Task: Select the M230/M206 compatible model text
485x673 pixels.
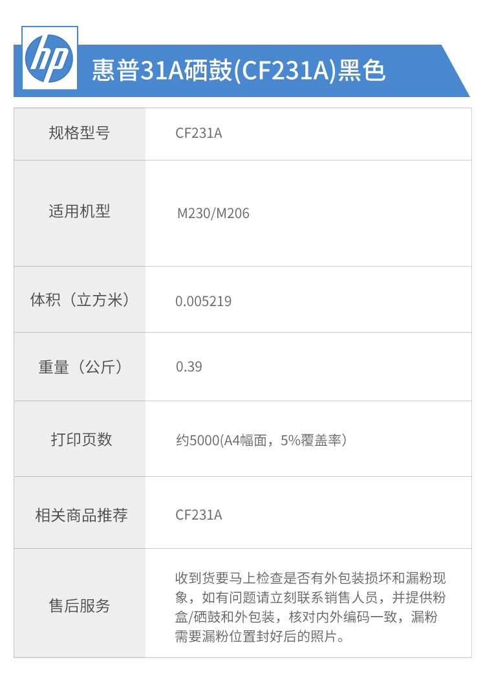Action: click(x=213, y=214)
